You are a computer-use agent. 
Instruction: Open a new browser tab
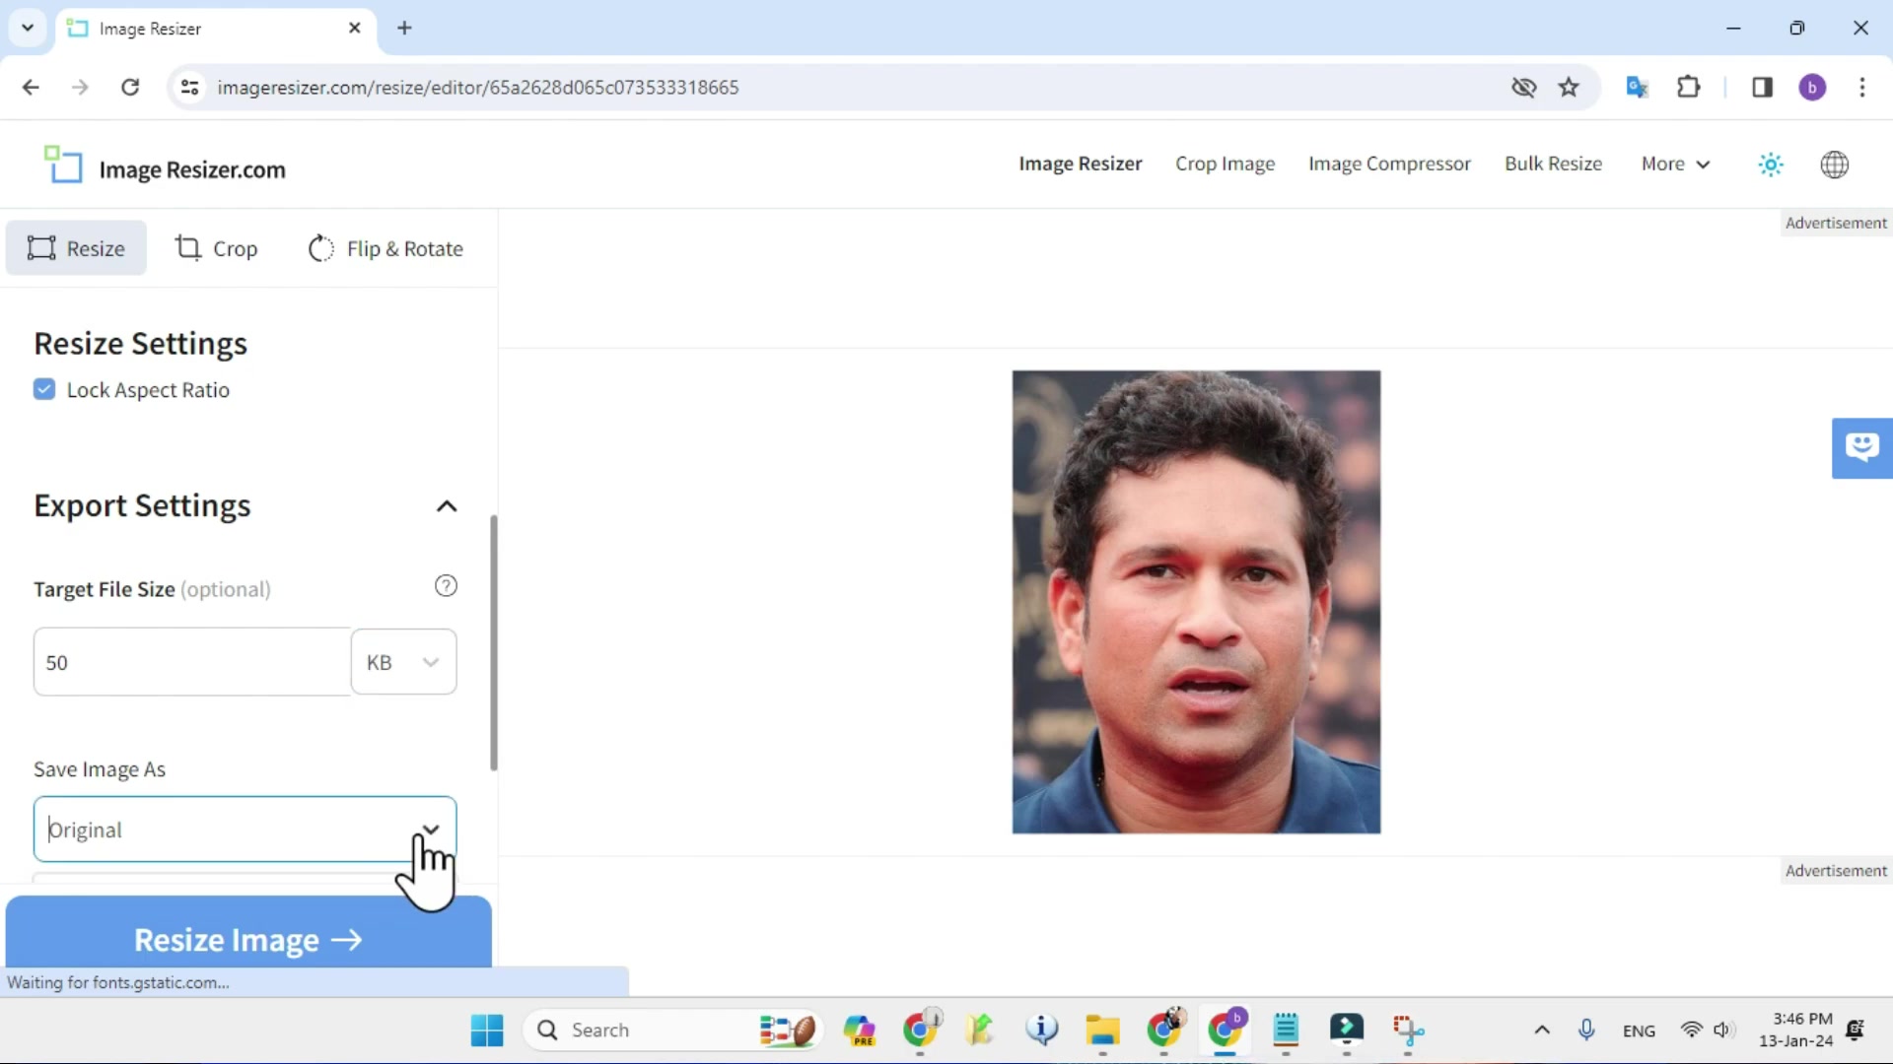404,28
